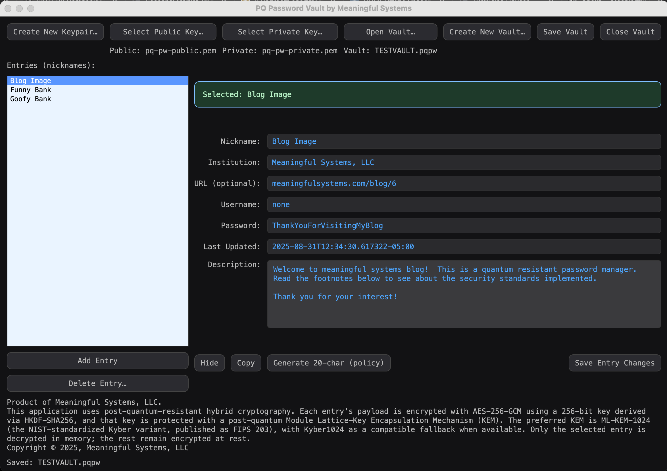667x471 pixels.
Task: Select the Goofy Bank entry
Action: tap(98, 99)
